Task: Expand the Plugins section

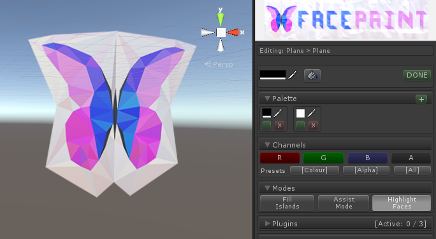Action: pos(267,224)
